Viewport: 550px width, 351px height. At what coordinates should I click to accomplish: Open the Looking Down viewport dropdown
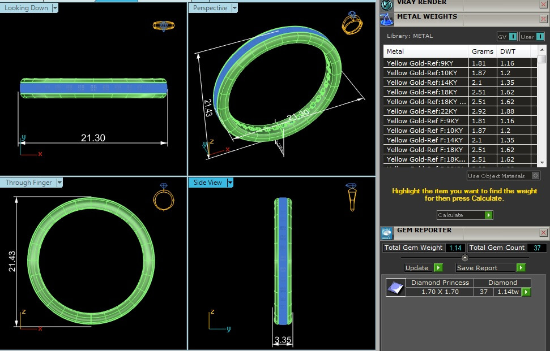[x=55, y=8]
